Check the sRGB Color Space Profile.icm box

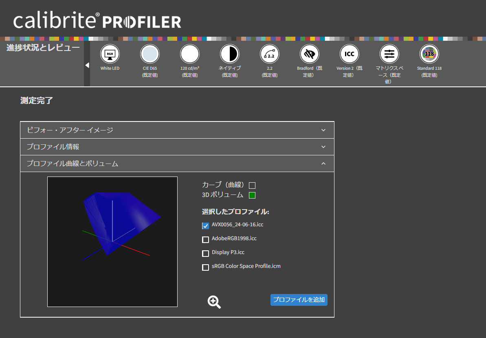[x=206, y=267]
